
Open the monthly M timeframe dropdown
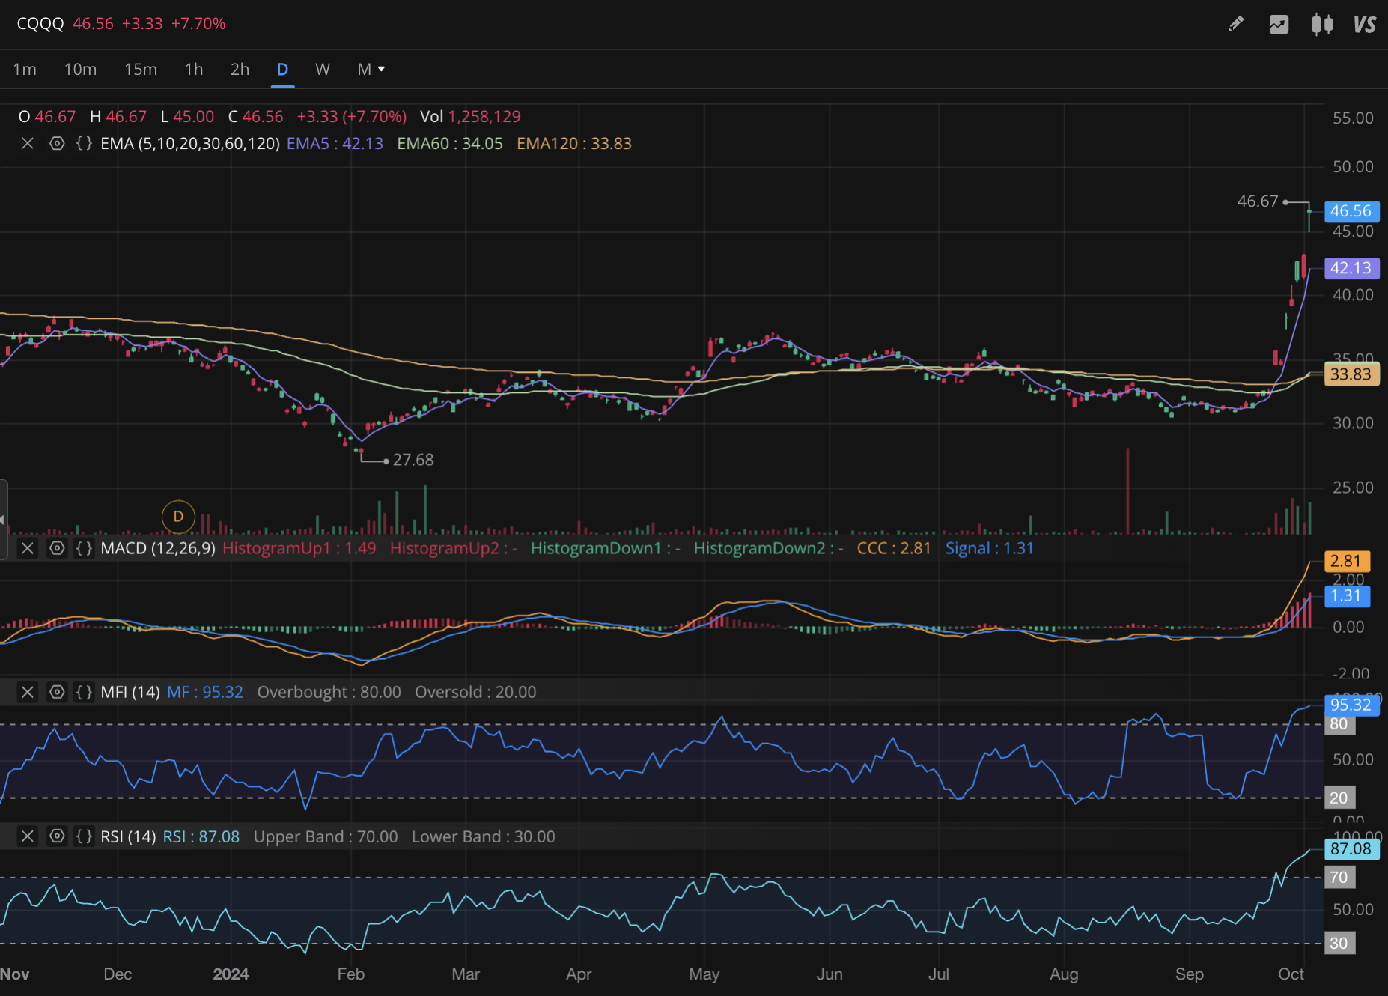click(371, 69)
